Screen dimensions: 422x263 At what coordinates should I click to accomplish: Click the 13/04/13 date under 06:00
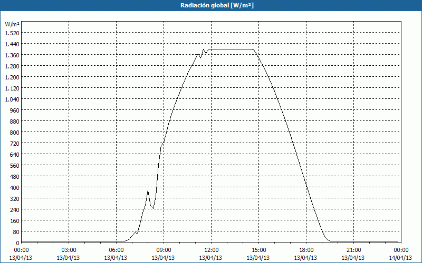point(116,258)
